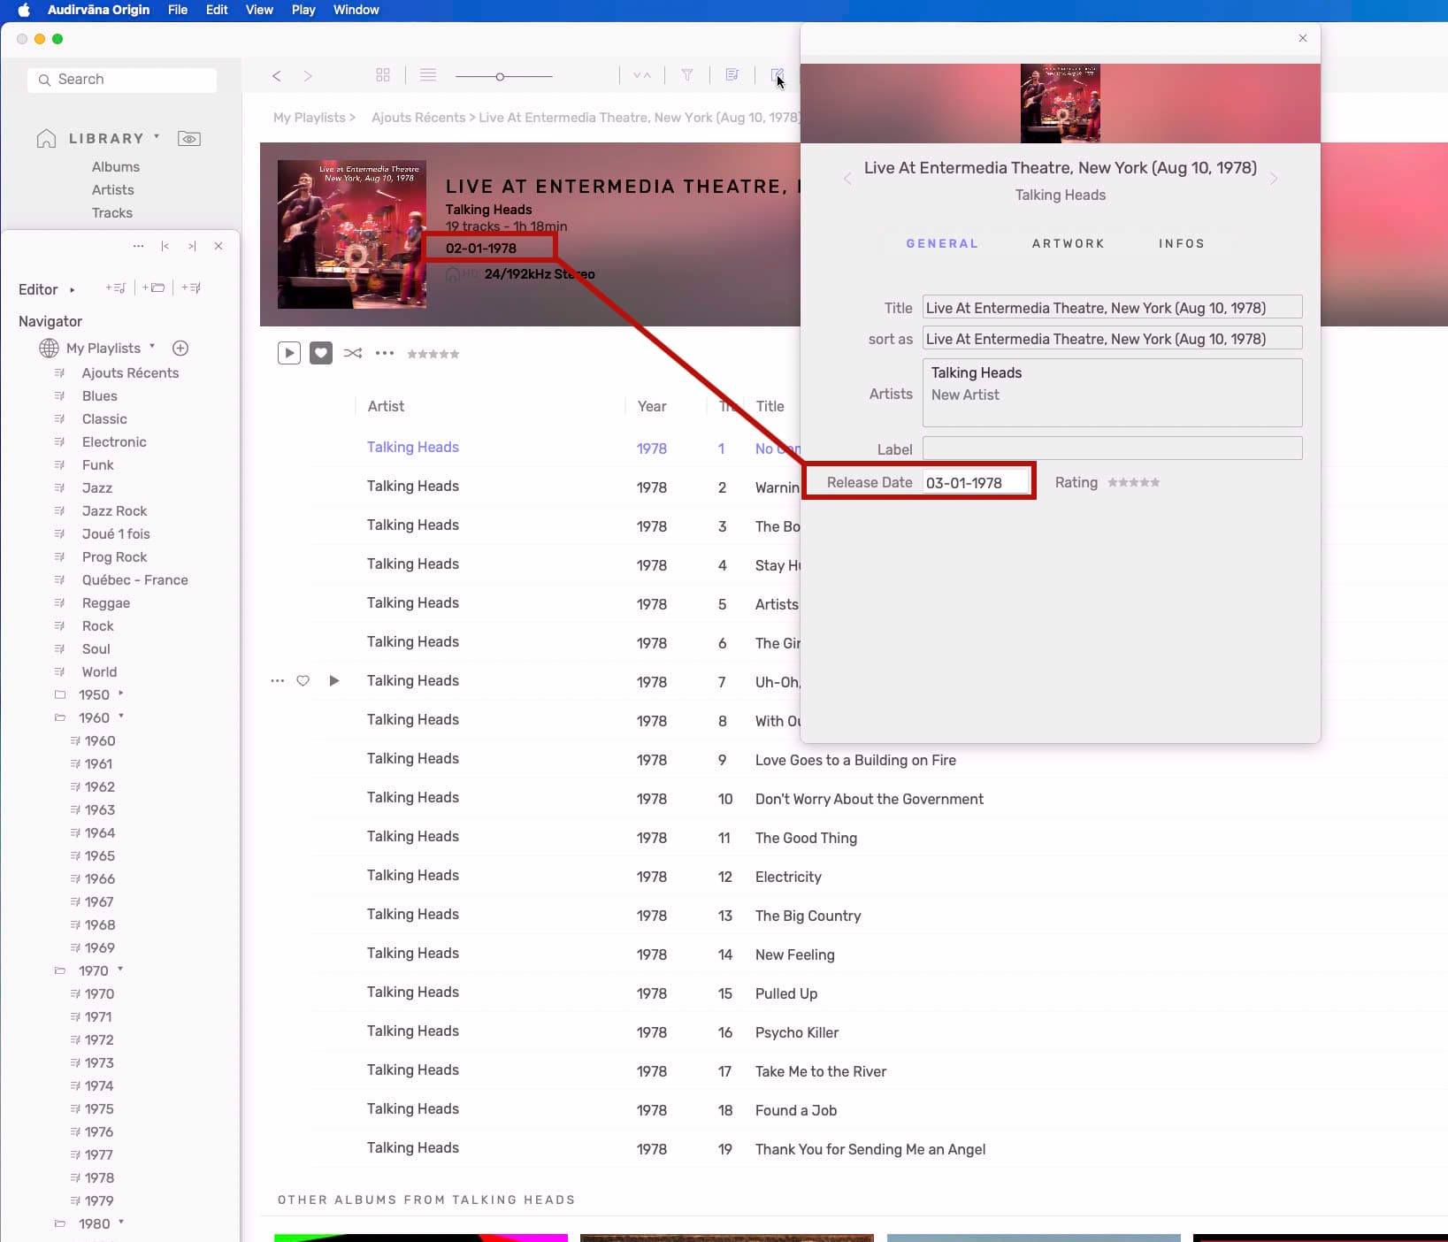Click My Playlists breadcrumb
The height and width of the screenshot is (1242, 1448).
click(x=310, y=118)
